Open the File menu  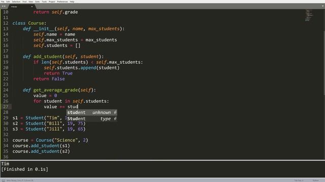(3, 2)
